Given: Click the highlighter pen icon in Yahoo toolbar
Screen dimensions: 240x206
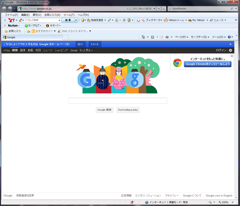Looking at the screenshot, I should coord(109,20).
